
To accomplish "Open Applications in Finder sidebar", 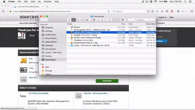I will (x=51, y=42).
